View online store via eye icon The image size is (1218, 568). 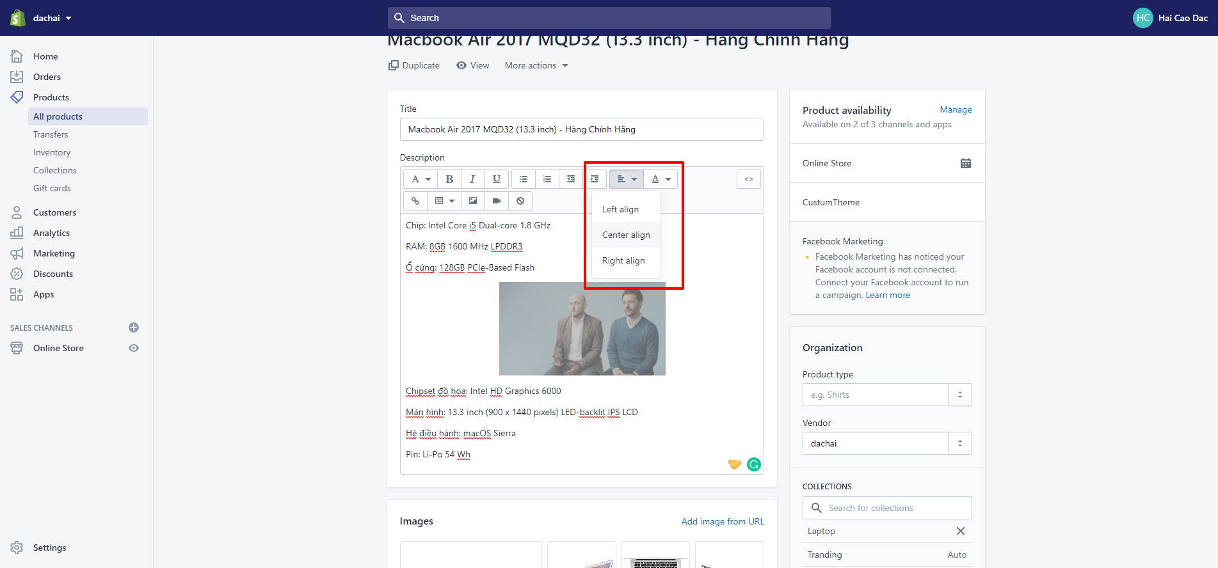click(x=134, y=348)
